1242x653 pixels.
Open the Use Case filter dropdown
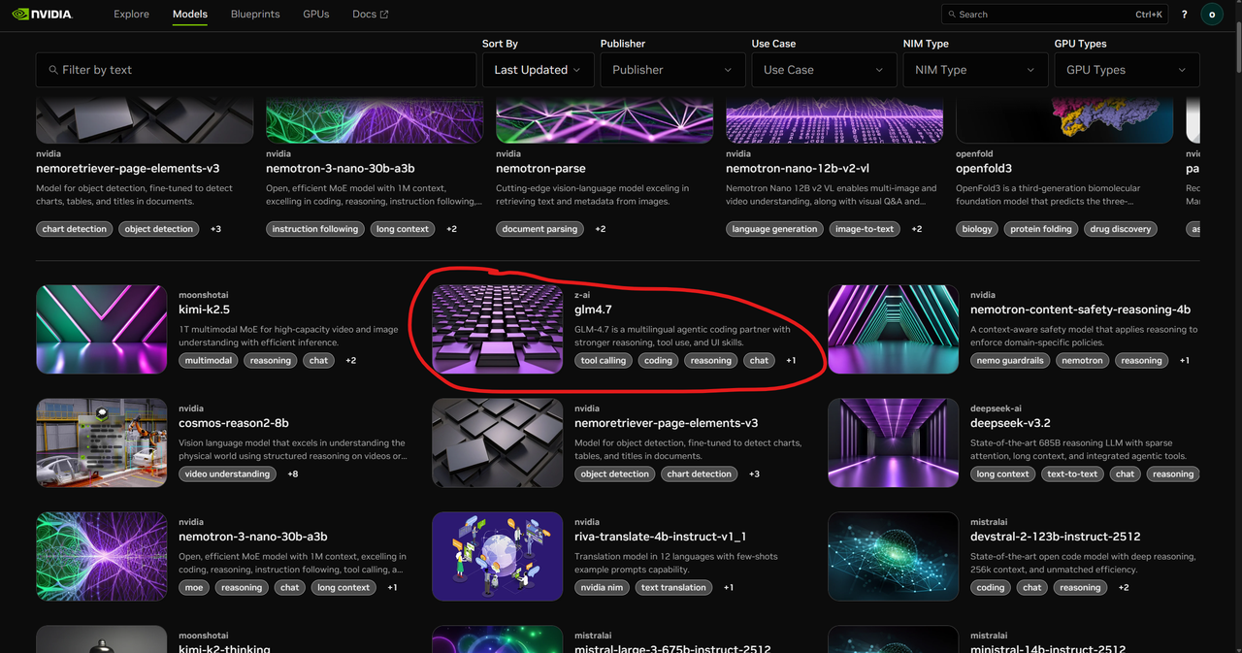(x=824, y=70)
